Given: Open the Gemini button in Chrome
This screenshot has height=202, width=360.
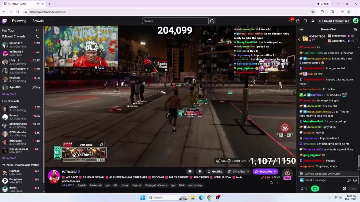Looking at the screenshot, I should click(323, 4).
